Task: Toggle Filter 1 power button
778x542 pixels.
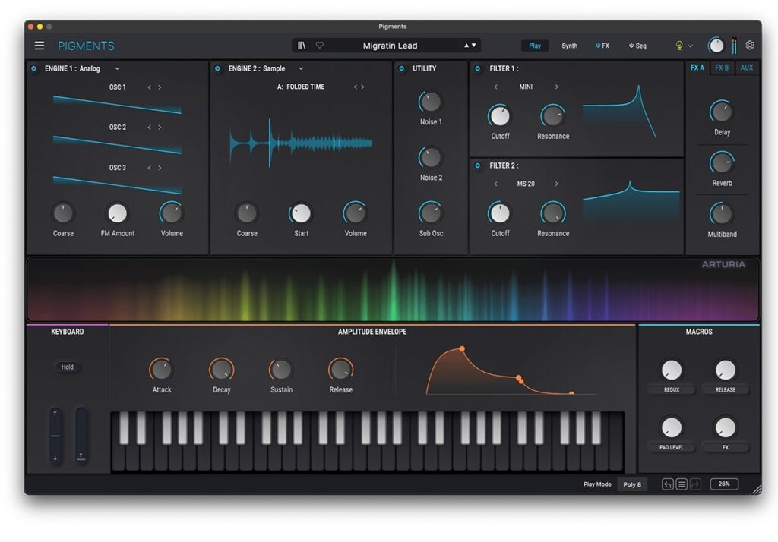Action: [478, 68]
